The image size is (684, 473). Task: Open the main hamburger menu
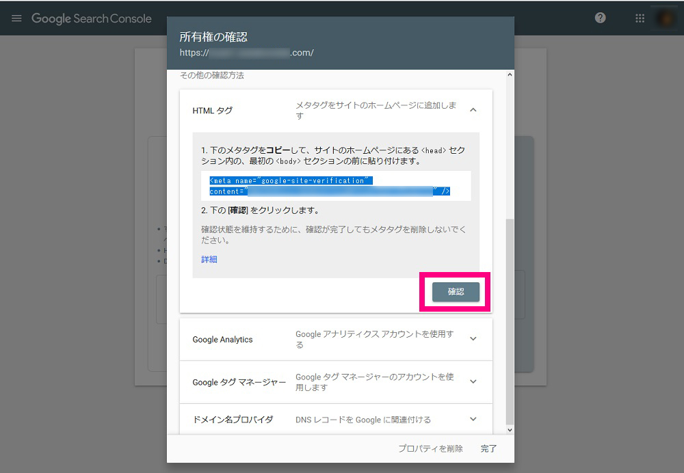(16, 18)
